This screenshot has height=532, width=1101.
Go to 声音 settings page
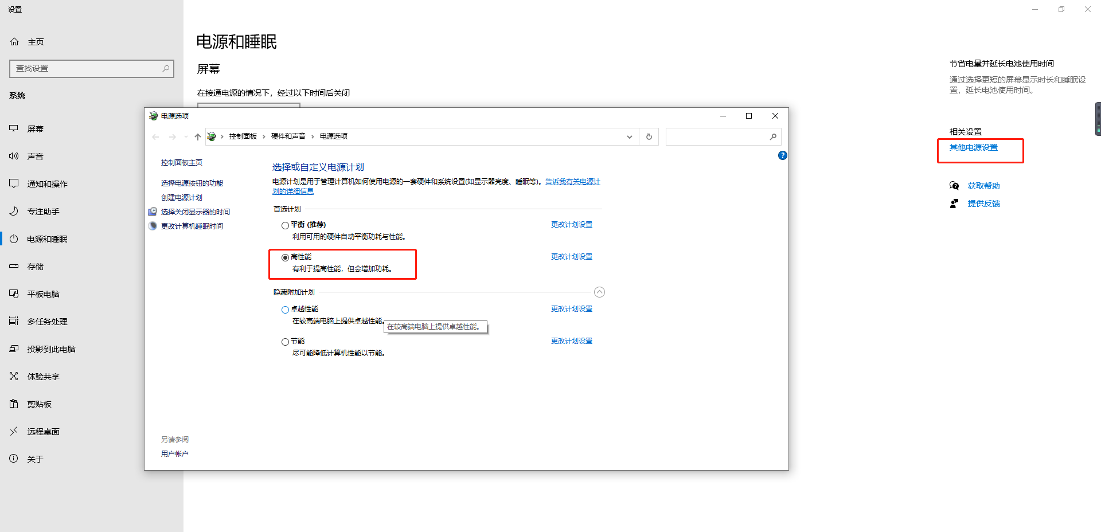coord(36,157)
